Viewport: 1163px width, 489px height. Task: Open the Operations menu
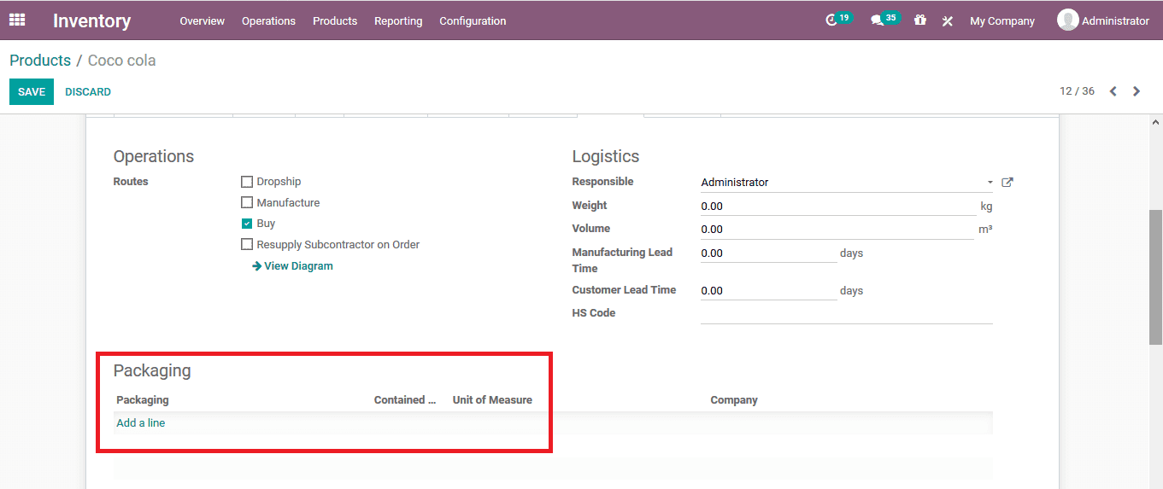268,20
